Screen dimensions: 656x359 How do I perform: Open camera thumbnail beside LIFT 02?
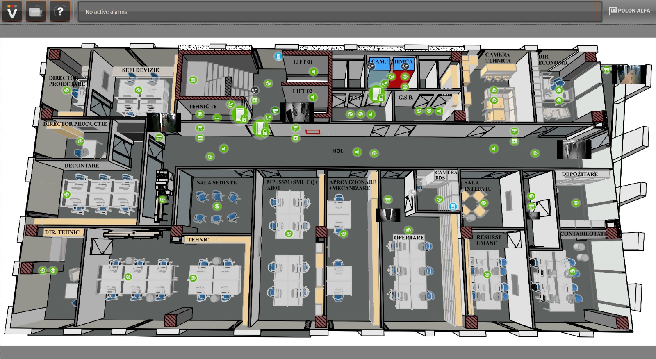tap(297, 112)
